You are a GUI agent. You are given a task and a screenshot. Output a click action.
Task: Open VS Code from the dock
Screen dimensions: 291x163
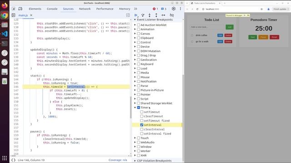pyautogui.click(x=5, y=34)
